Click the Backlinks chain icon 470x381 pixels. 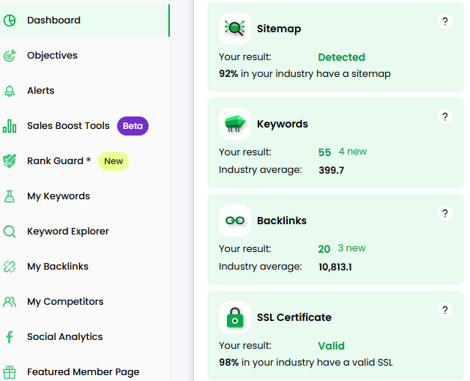[235, 221]
